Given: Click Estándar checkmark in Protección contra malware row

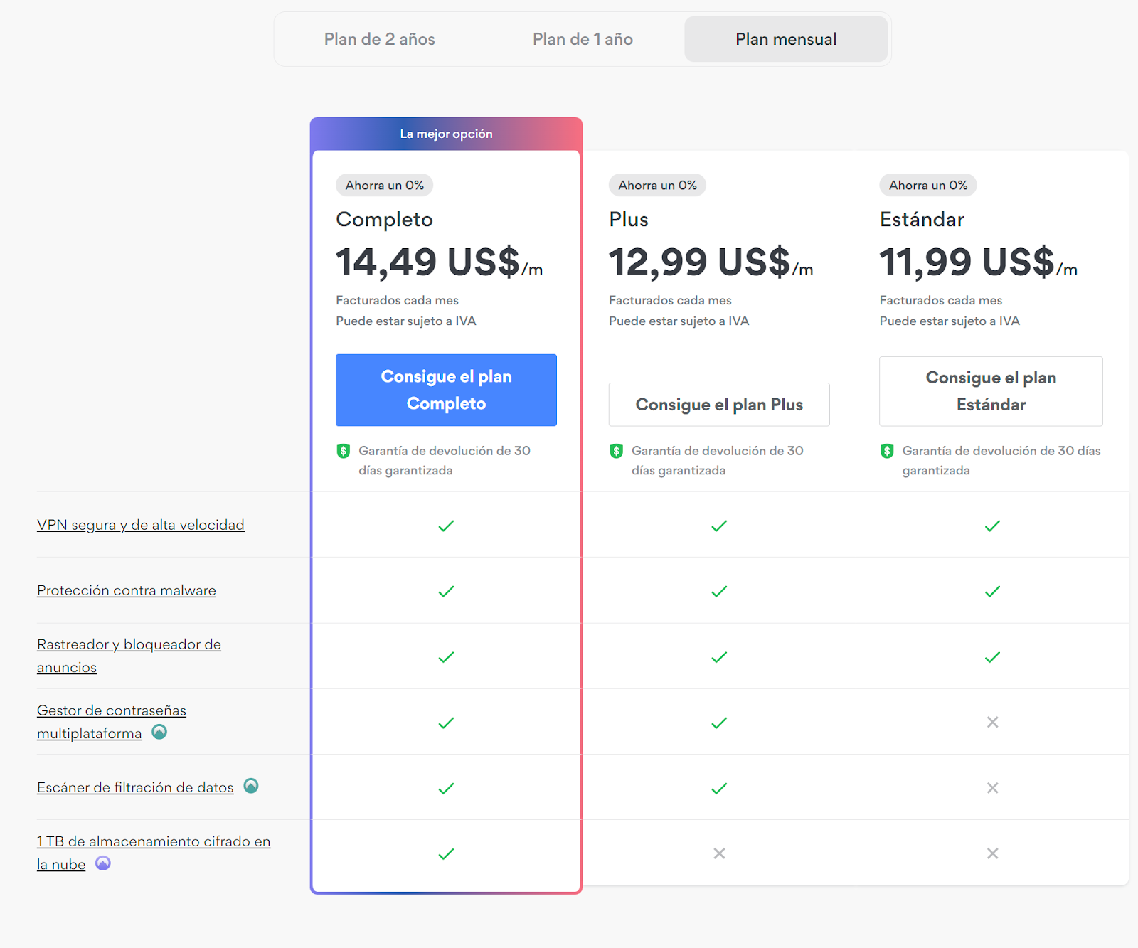Looking at the screenshot, I should [x=992, y=591].
